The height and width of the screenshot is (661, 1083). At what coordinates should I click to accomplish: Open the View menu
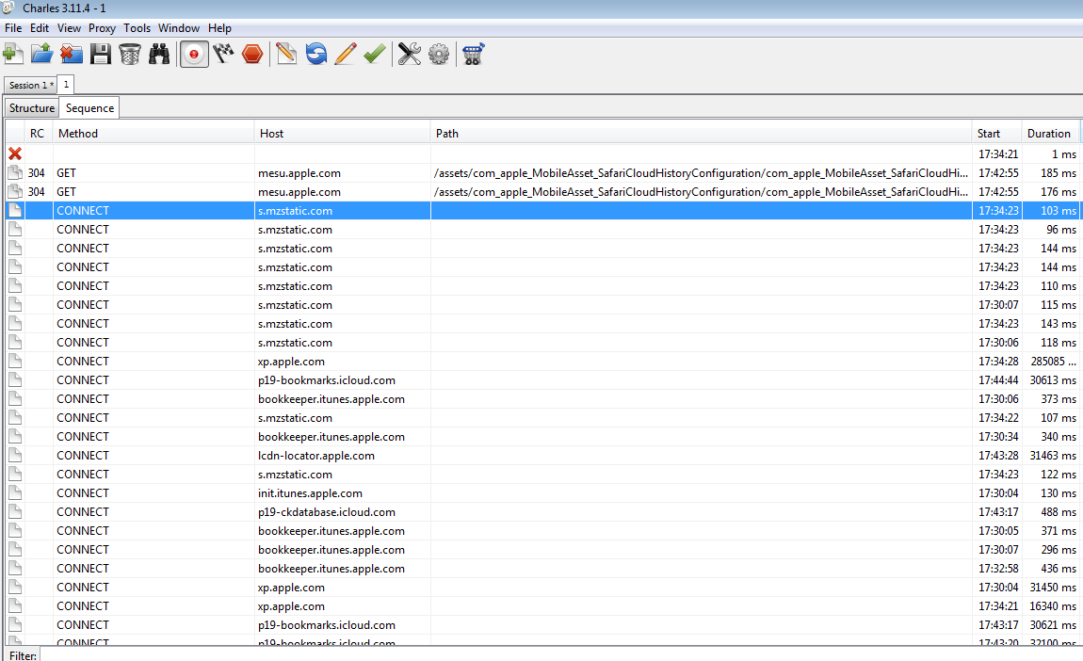pyautogui.click(x=69, y=28)
